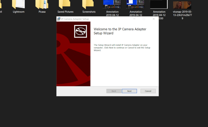Select the Picasa folder

click(42, 4)
